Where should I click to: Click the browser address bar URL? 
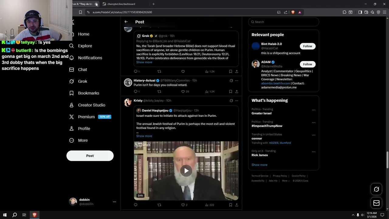(122, 12)
